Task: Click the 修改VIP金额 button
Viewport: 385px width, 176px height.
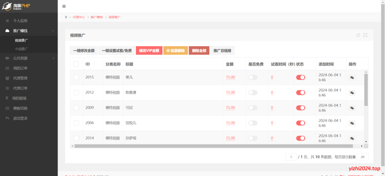Action: click(149, 51)
